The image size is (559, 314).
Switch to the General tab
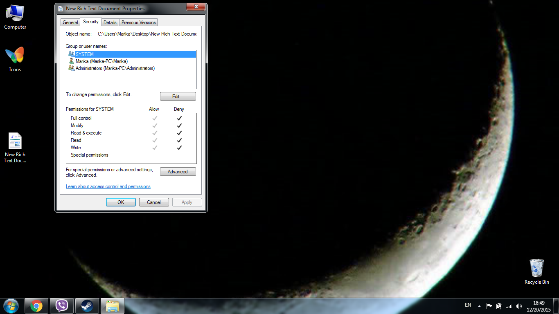click(70, 22)
